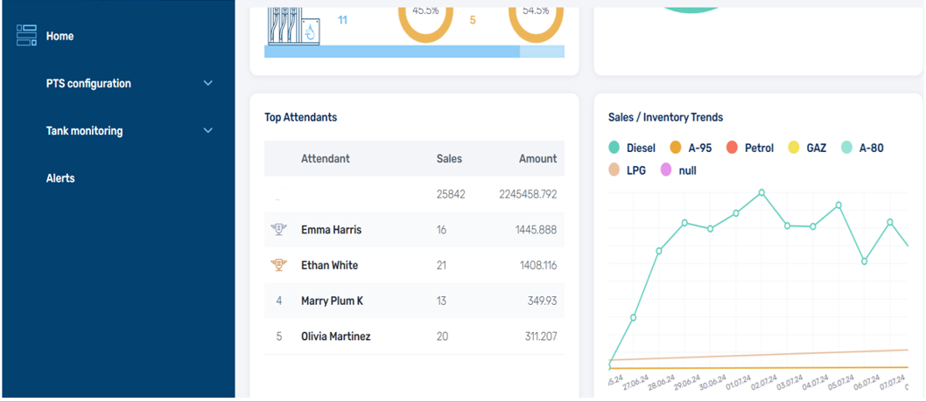
Task: Click the 54.5% donut gauge
Action: point(536,17)
